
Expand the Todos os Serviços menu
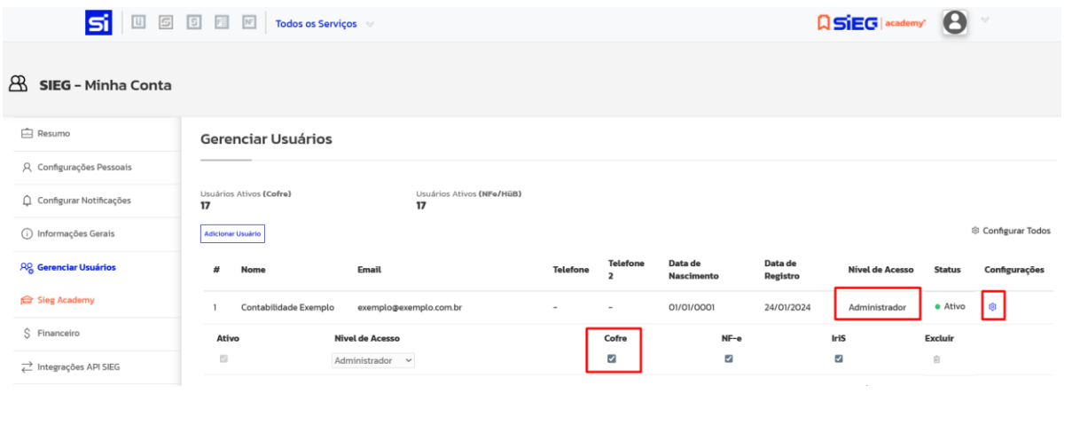[x=324, y=24]
